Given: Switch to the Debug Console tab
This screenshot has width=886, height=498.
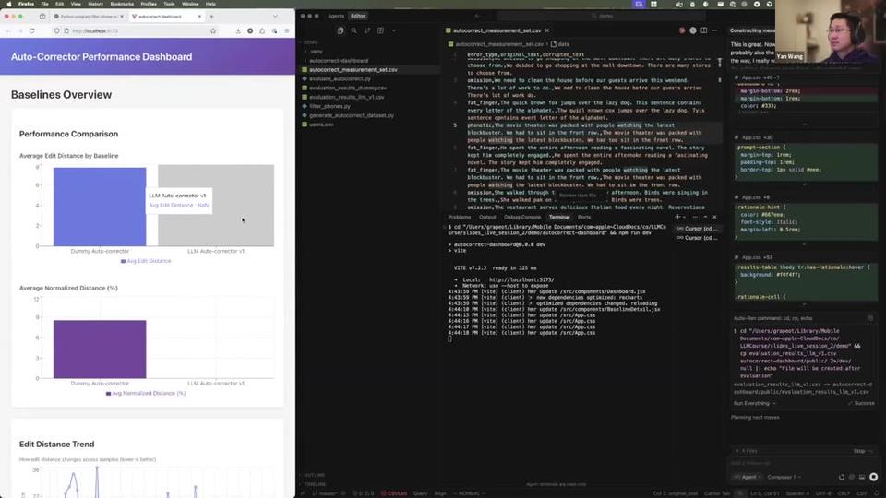Looking at the screenshot, I should click(522, 217).
